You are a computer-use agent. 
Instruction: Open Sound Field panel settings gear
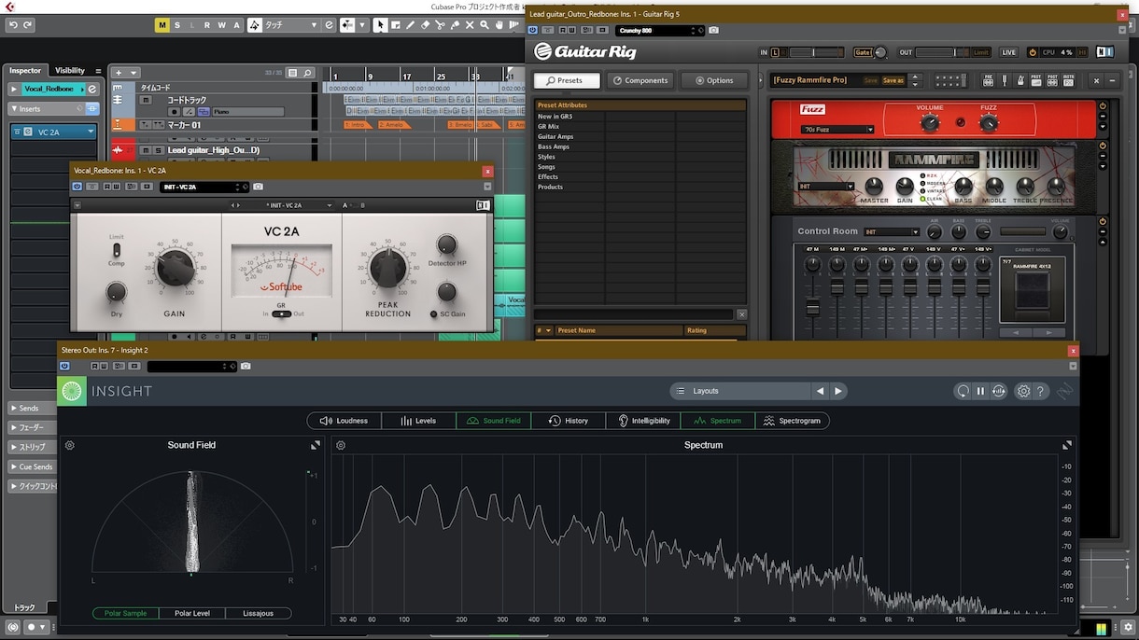coord(70,445)
